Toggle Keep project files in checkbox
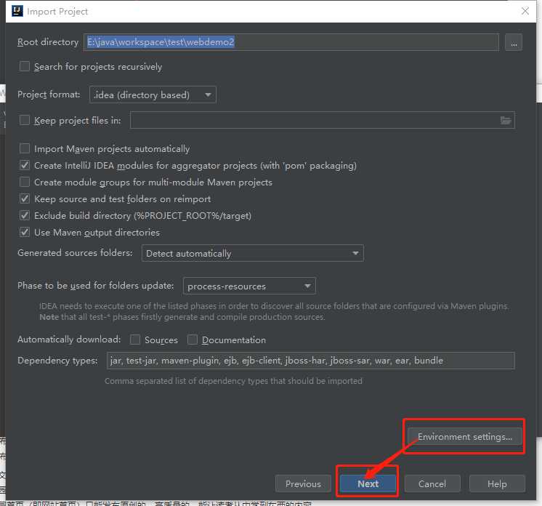The width and height of the screenshot is (542, 506). [x=25, y=120]
